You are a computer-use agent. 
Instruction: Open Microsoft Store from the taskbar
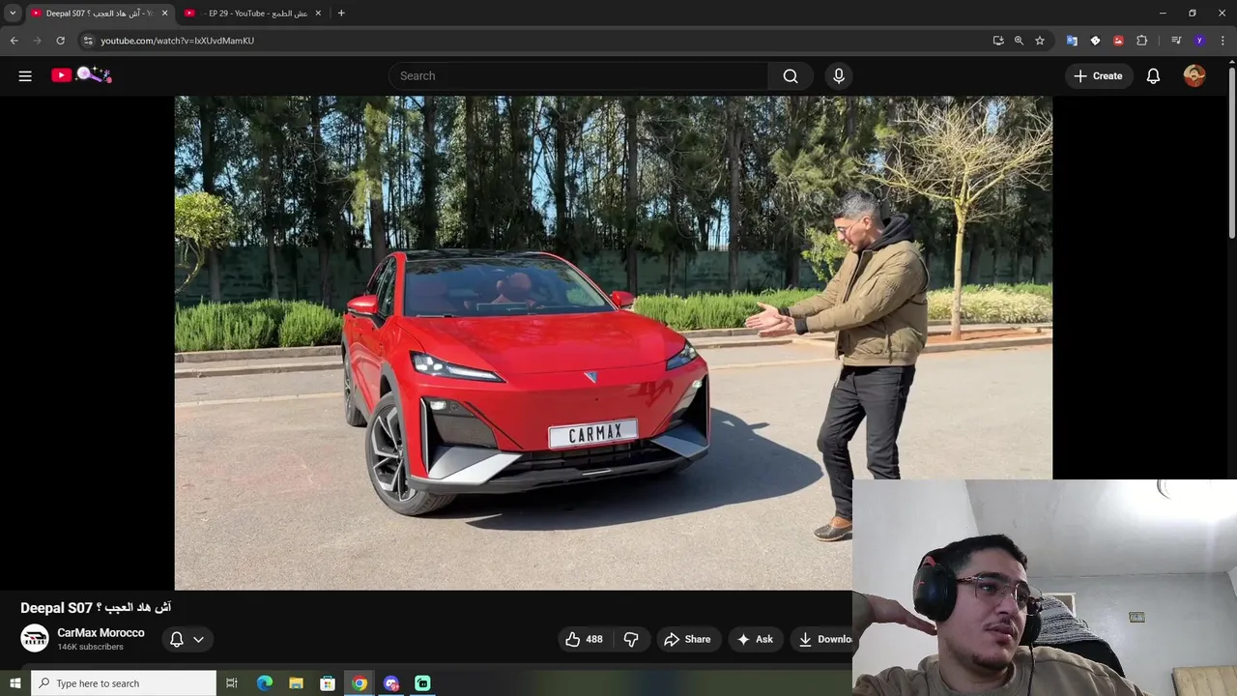(x=328, y=683)
